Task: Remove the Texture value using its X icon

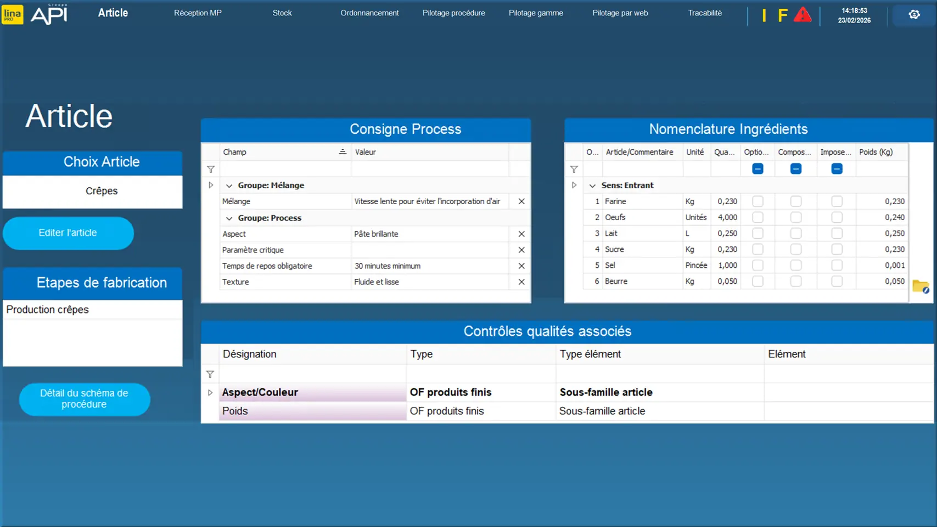Action: pos(521,282)
